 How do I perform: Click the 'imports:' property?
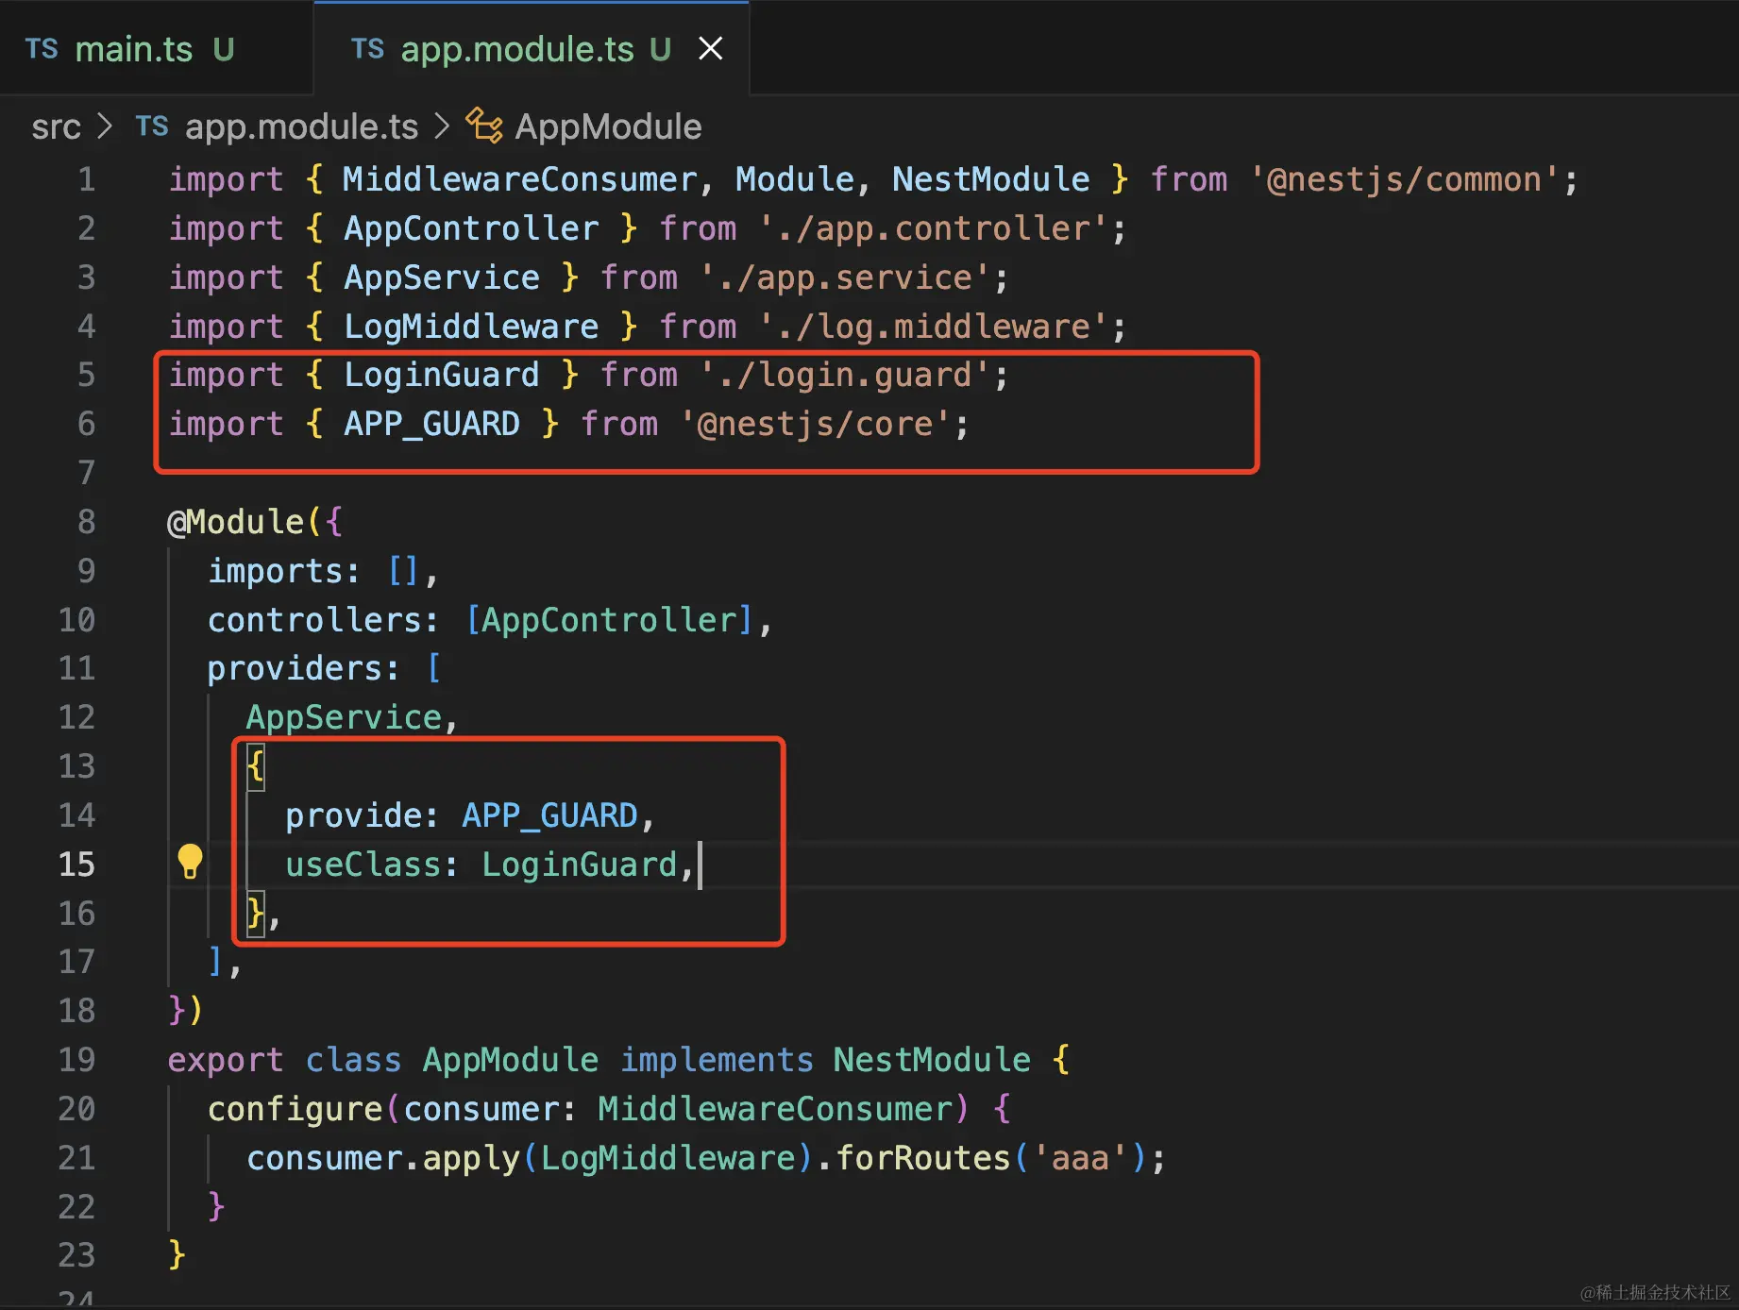(283, 571)
